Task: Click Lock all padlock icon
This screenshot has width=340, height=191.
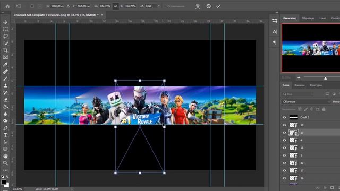Action: coord(324,109)
